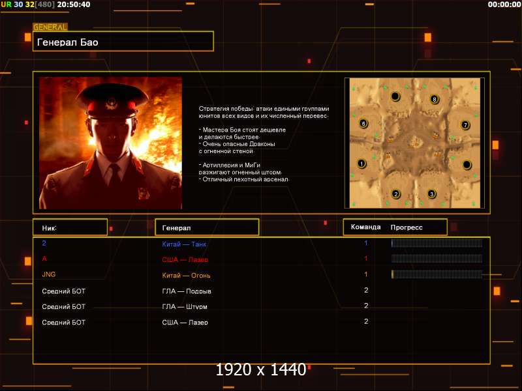The height and width of the screenshot is (391, 522).
Task: Click the Ник column header
Action: pos(70,227)
